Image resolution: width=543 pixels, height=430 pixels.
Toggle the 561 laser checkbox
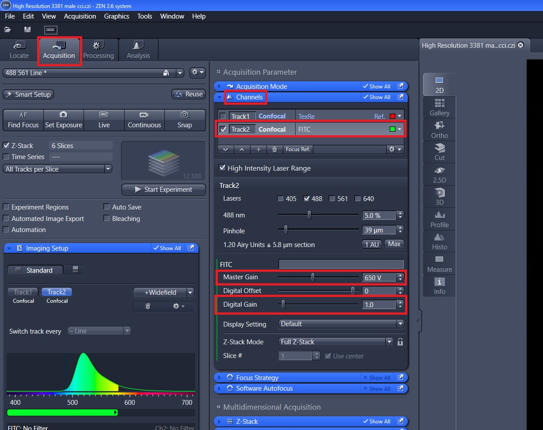(333, 199)
